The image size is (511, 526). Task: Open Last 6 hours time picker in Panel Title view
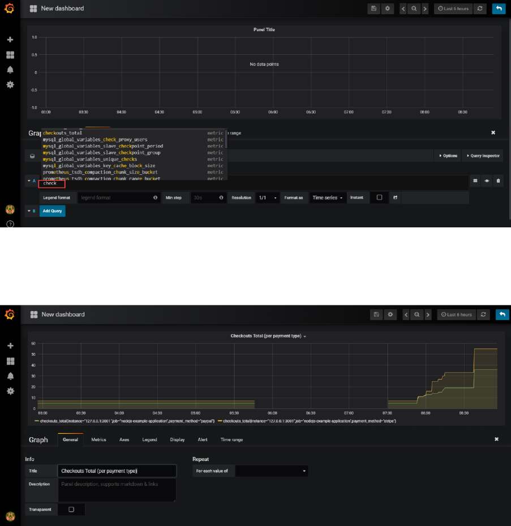453,8
